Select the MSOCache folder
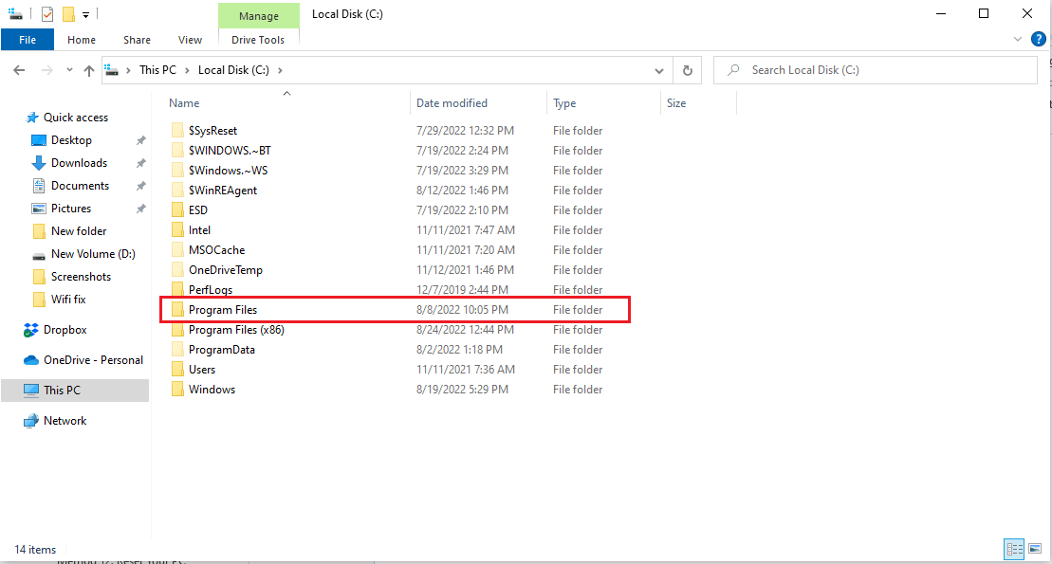Screen dimensions: 1052x564 coord(216,250)
